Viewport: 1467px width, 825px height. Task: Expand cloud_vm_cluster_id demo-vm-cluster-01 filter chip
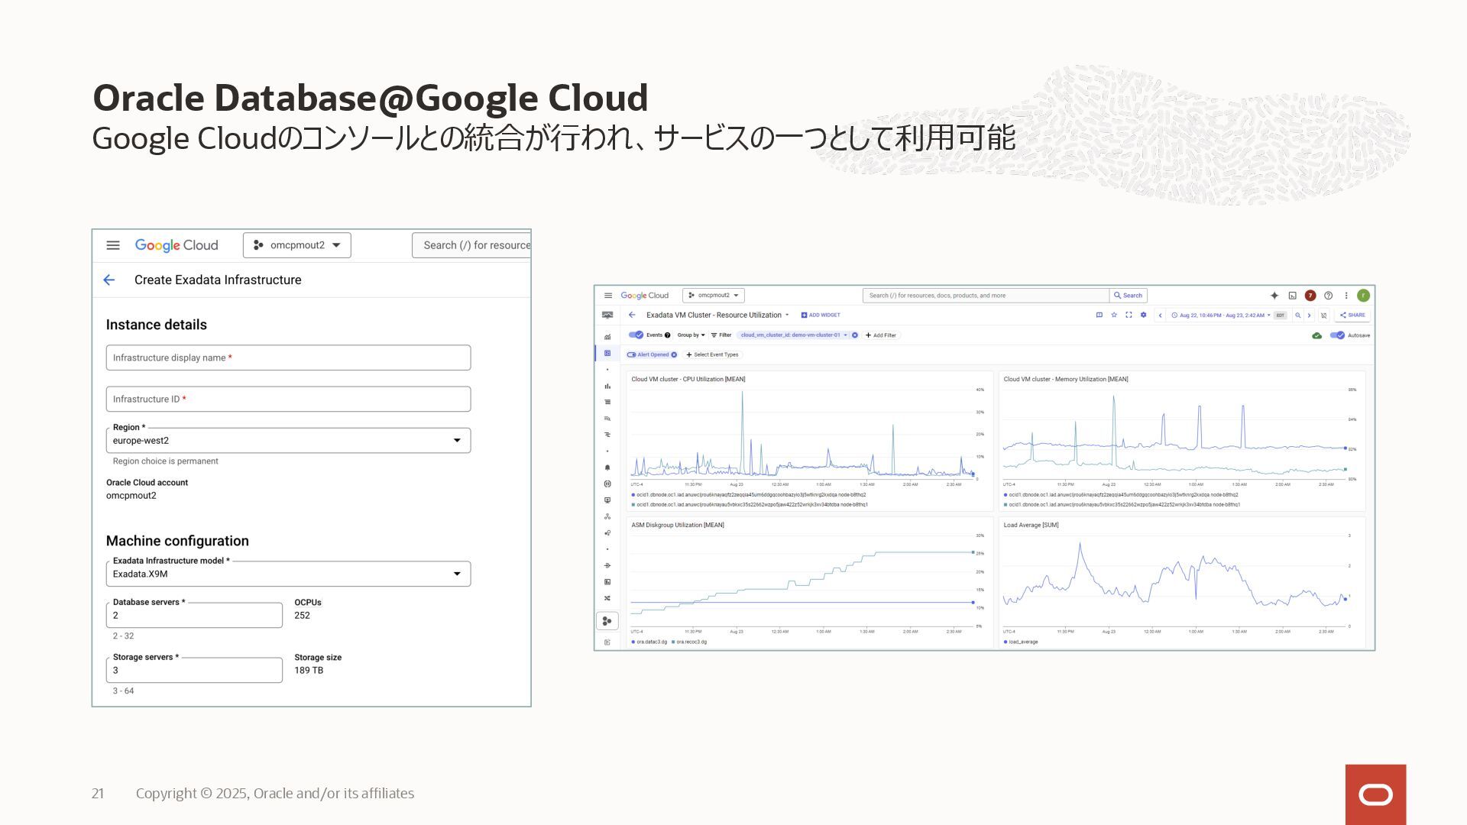(793, 335)
